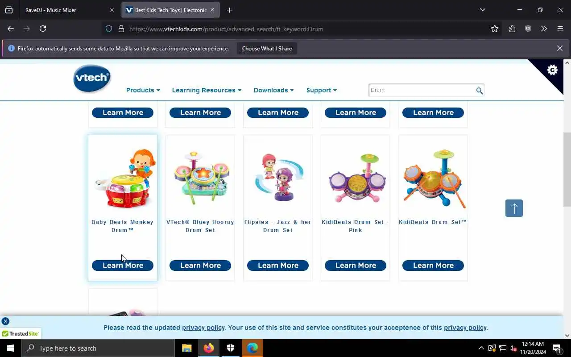Open the first privacy policy link
This screenshot has width=571, height=357.
203,328
